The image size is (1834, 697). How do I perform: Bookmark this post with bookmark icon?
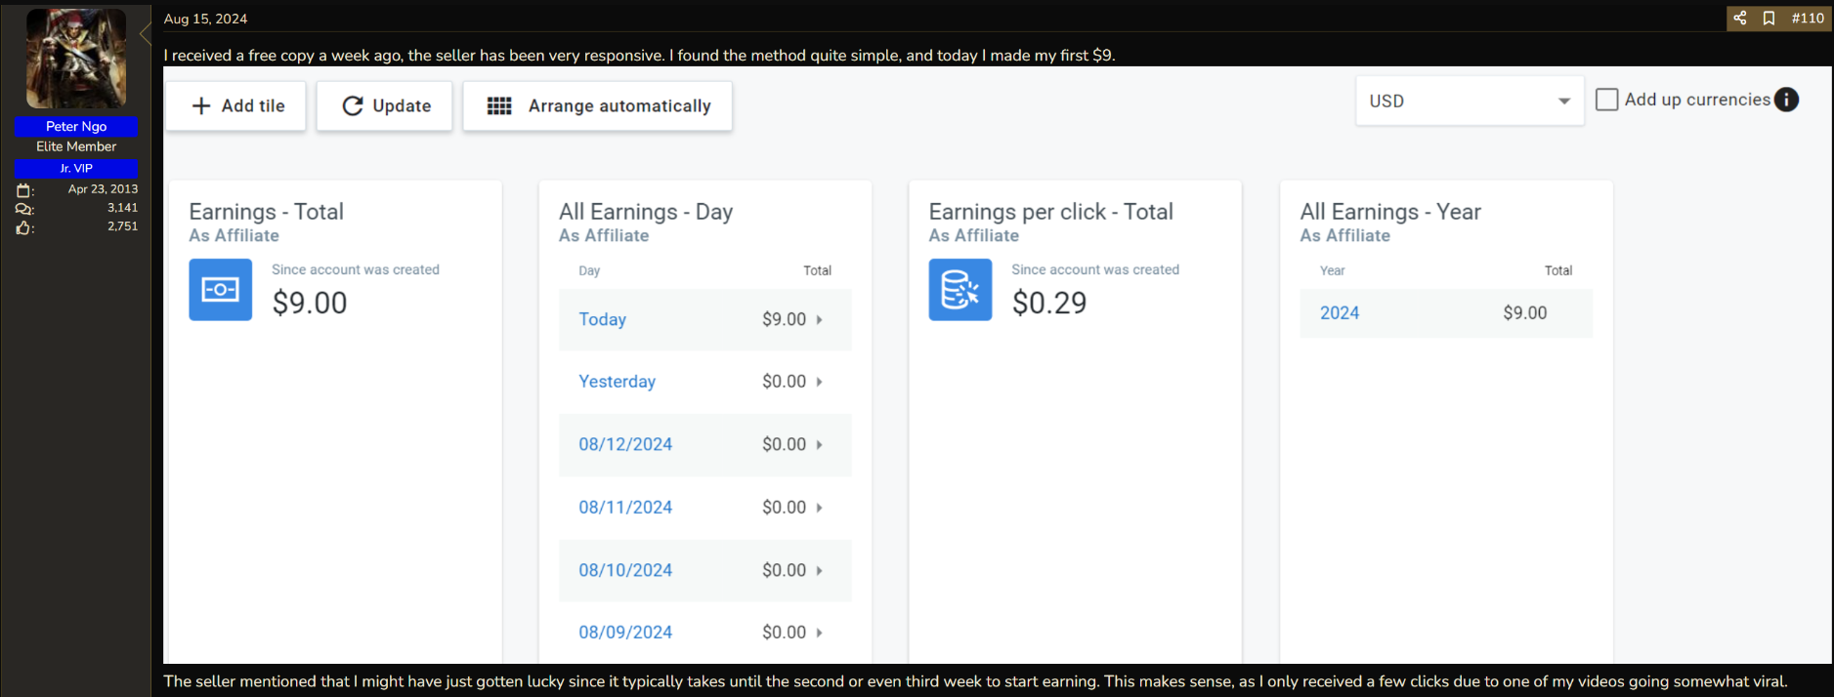tap(1769, 19)
